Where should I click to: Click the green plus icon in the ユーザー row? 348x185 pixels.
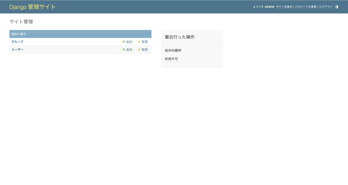tap(124, 49)
